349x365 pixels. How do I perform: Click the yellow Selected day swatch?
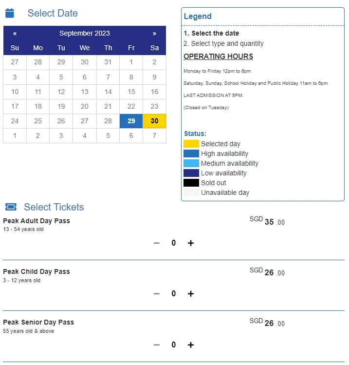(x=191, y=144)
